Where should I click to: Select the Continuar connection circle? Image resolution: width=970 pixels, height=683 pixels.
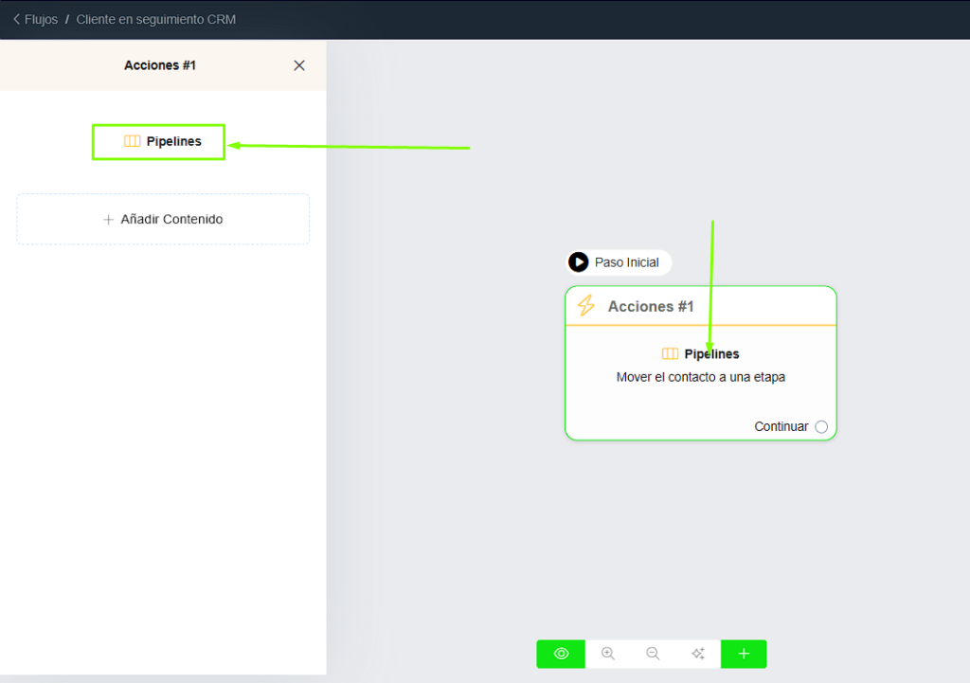pyautogui.click(x=821, y=426)
